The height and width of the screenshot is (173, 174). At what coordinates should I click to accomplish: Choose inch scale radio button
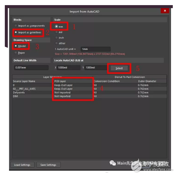[57, 38]
